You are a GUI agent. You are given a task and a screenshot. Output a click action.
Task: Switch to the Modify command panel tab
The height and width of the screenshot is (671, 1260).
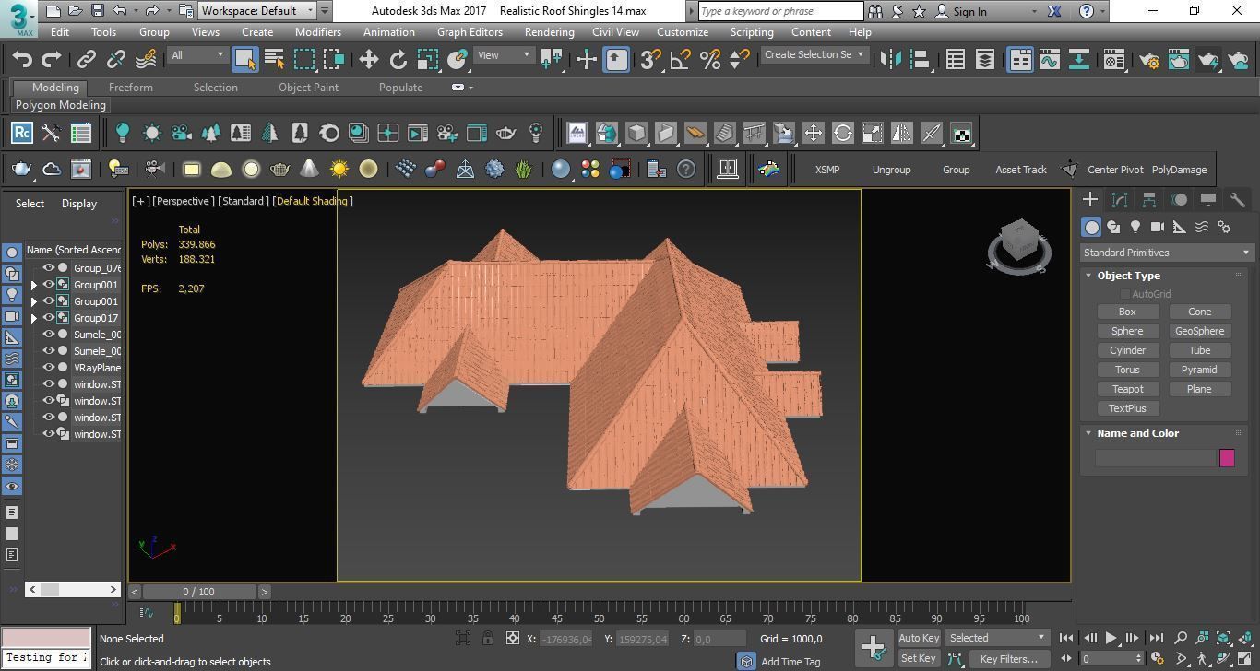point(1120,199)
